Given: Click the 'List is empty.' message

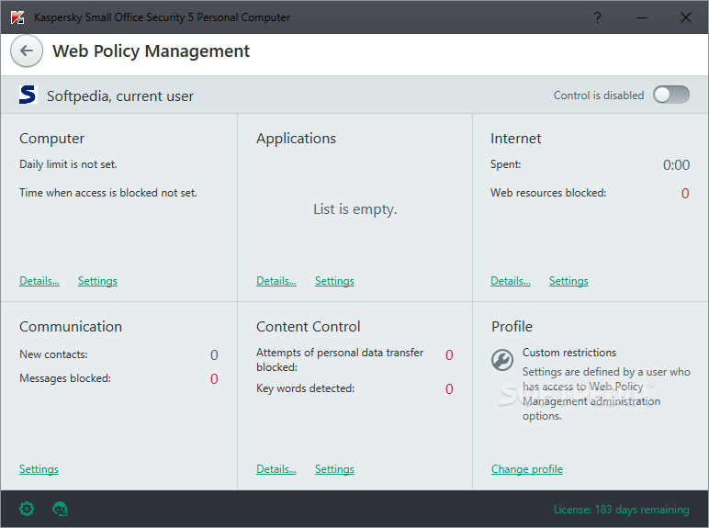Looking at the screenshot, I should (x=354, y=208).
